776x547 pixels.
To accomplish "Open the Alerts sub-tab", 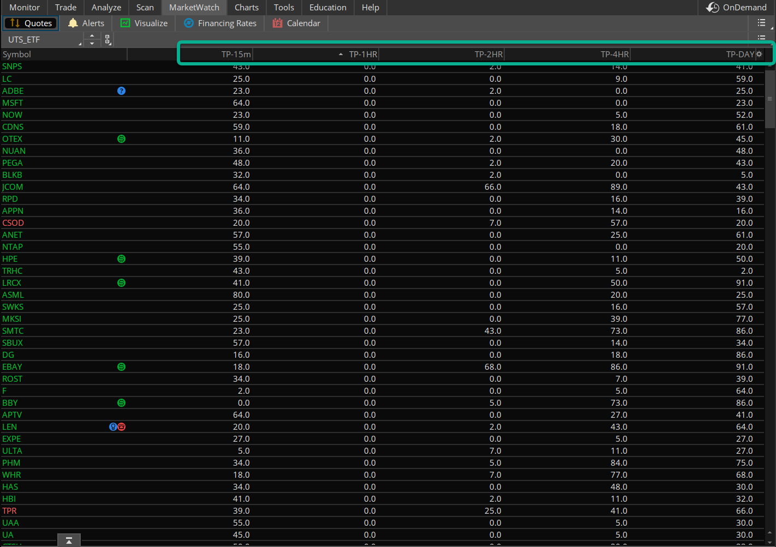I will tap(86, 23).
